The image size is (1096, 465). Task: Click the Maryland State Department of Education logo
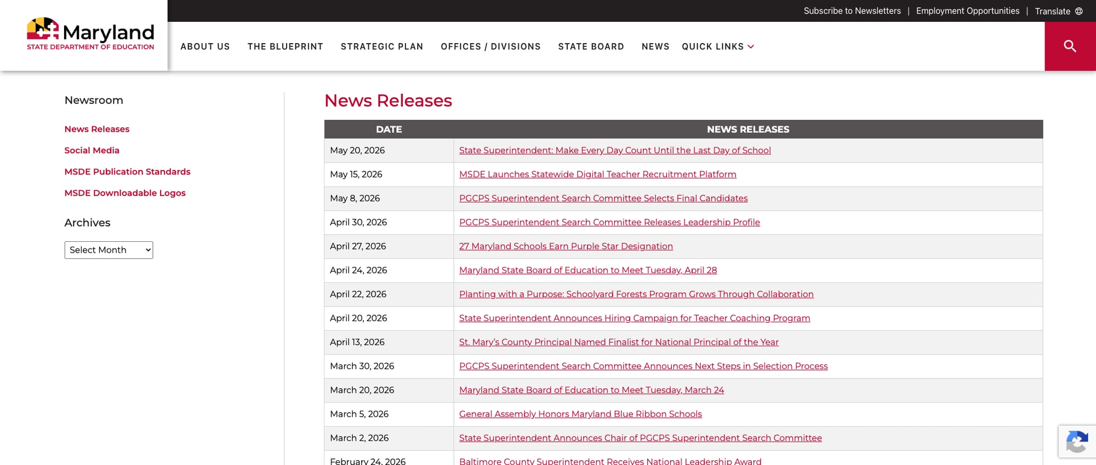click(x=90, y=34)
